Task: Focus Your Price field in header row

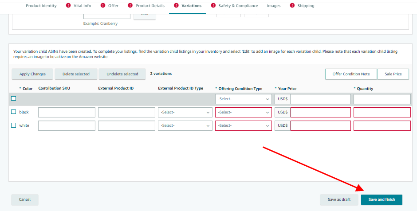Action: pos(321,99)
